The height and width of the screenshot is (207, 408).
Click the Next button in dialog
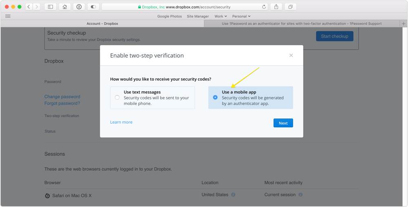coord(283,123)
